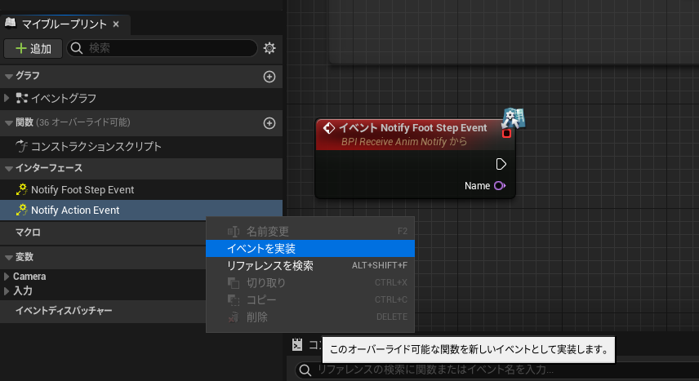Click the イベントグラフ graph icon
Screen dimensions: 699x381
[21, 98]
